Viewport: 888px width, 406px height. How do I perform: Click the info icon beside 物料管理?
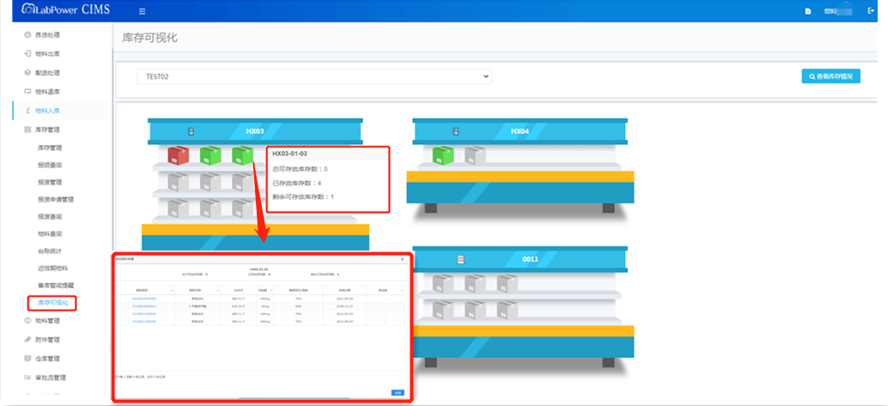click(27, 321)
